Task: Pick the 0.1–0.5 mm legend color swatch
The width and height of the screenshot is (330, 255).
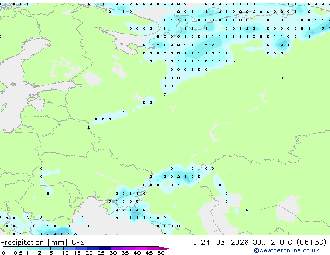Action: (9, 248)
